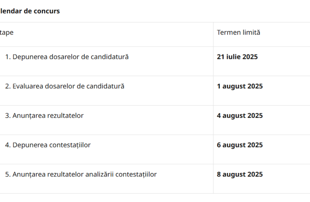Click the word contestațiilor in fifth row
The image size is (310, 202).
pos(137,175)
